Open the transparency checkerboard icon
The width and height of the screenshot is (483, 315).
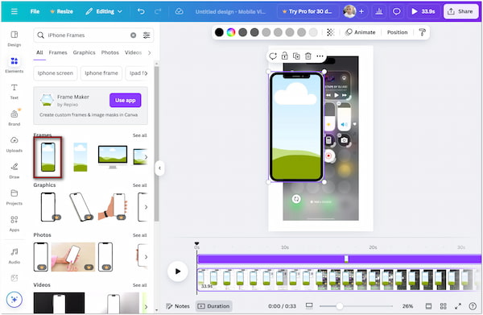330,32
